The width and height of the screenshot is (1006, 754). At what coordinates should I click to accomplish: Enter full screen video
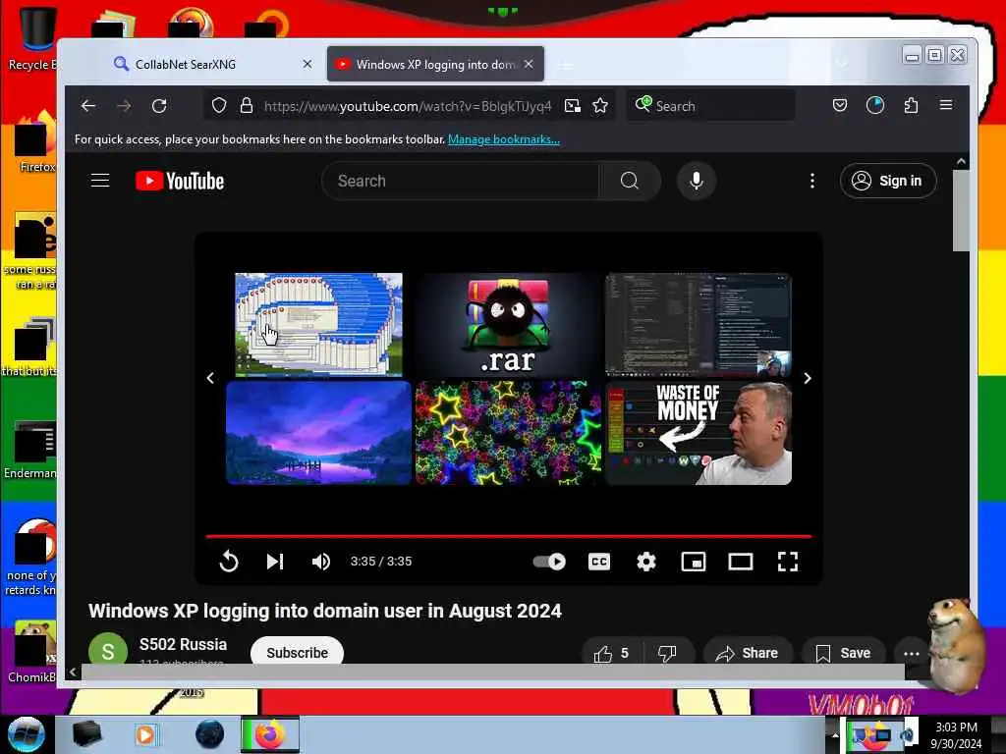(788, 562)
